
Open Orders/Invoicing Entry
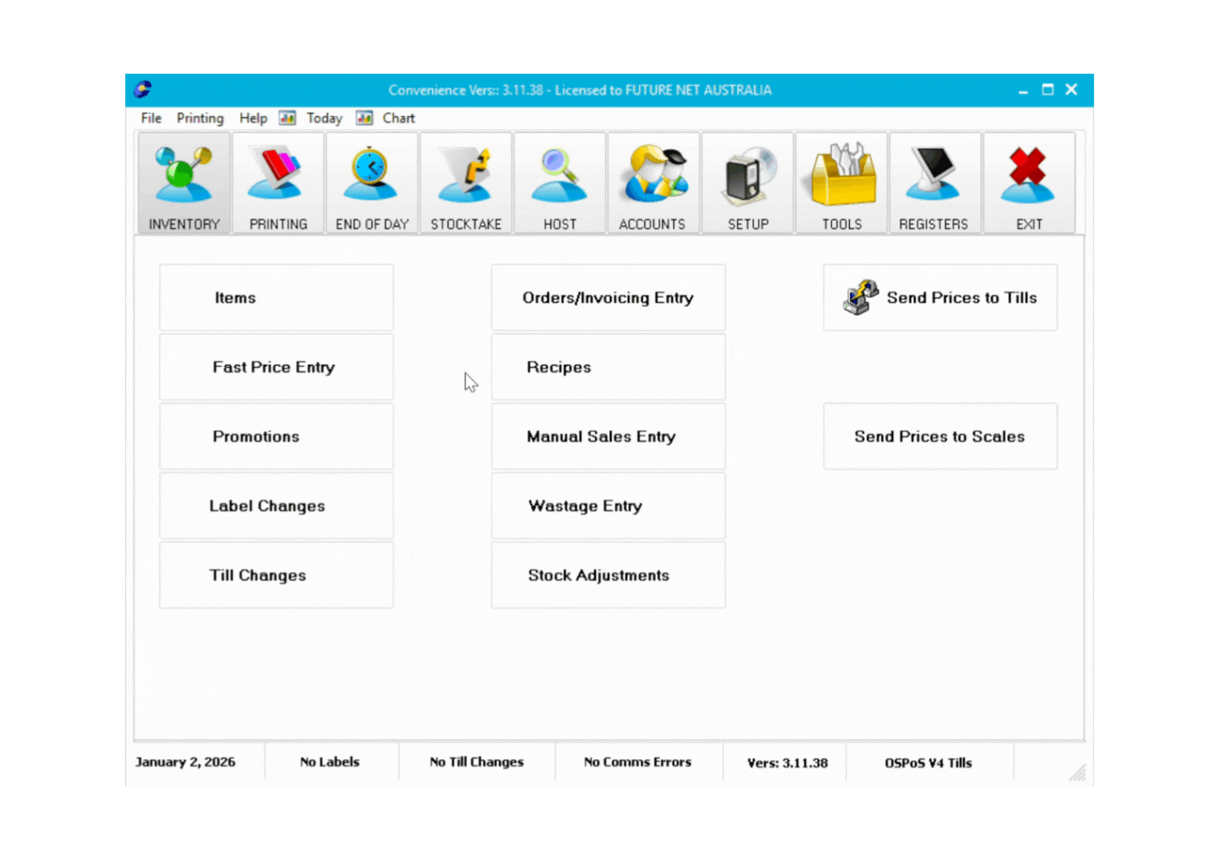[x=608, y=297]
